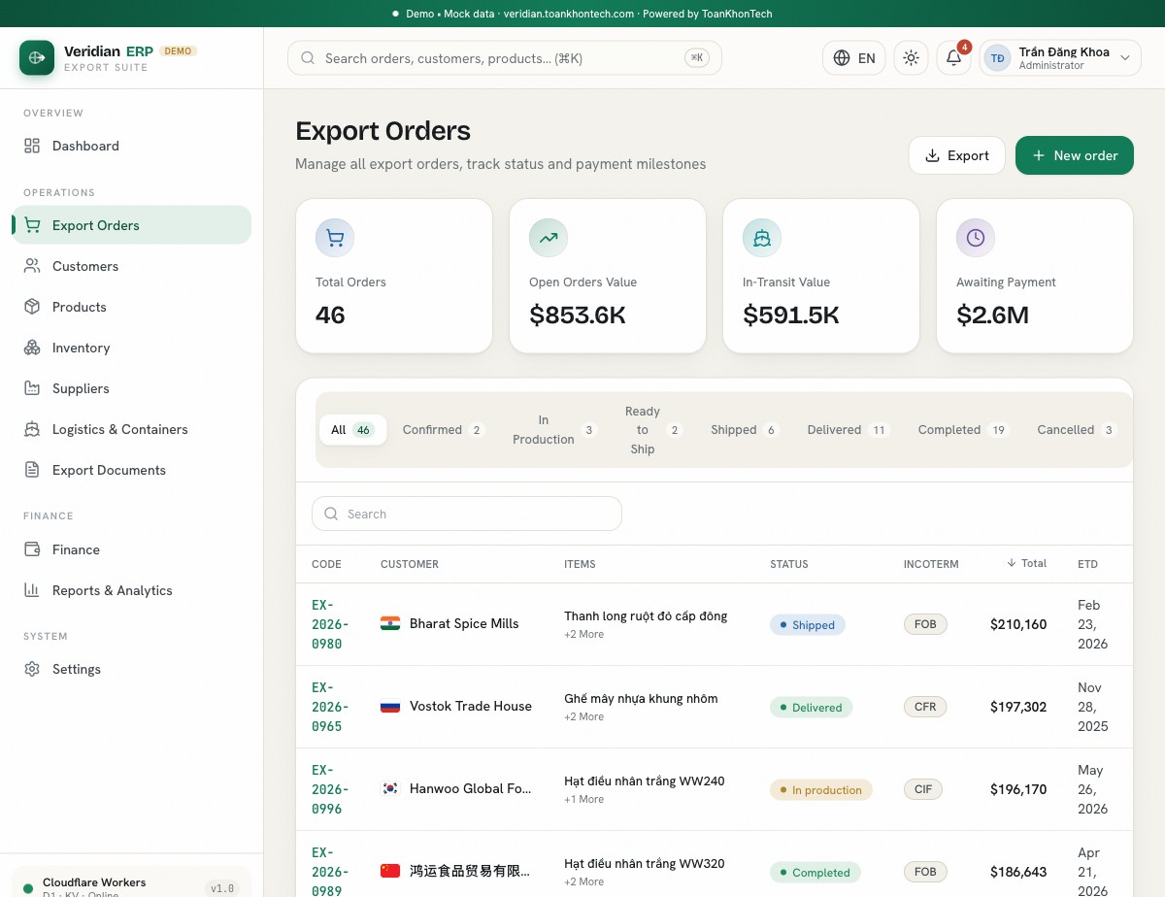Click the Cloudflare Workers status card

click(131, 881)
